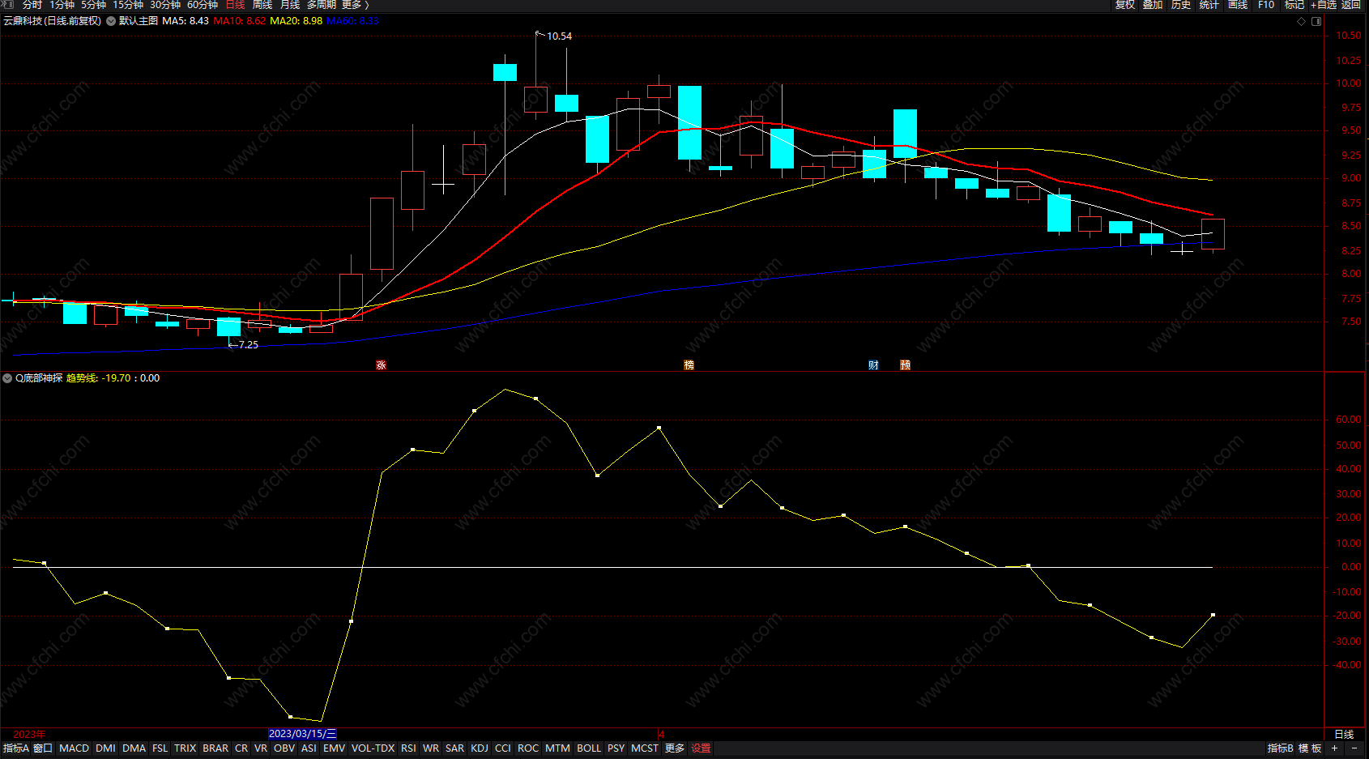Select the DMI indicator tab
Screen dimensions: 1369x759
pyautogui.click(x=105, y=748)
